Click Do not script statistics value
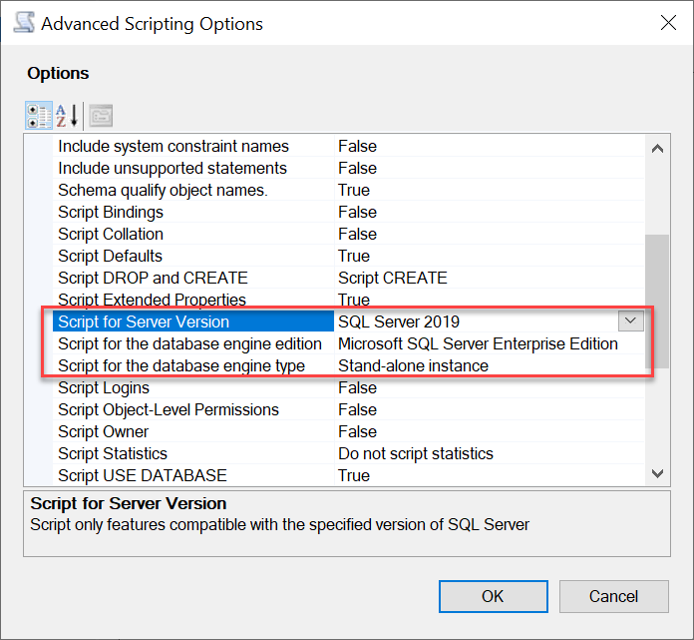Viewport: 694px width, 640px height. coord(416,453)
